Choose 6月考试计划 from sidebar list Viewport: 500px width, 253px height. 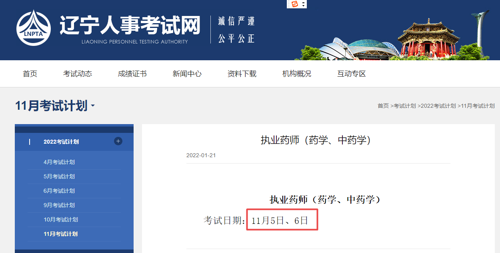point(59,191)
